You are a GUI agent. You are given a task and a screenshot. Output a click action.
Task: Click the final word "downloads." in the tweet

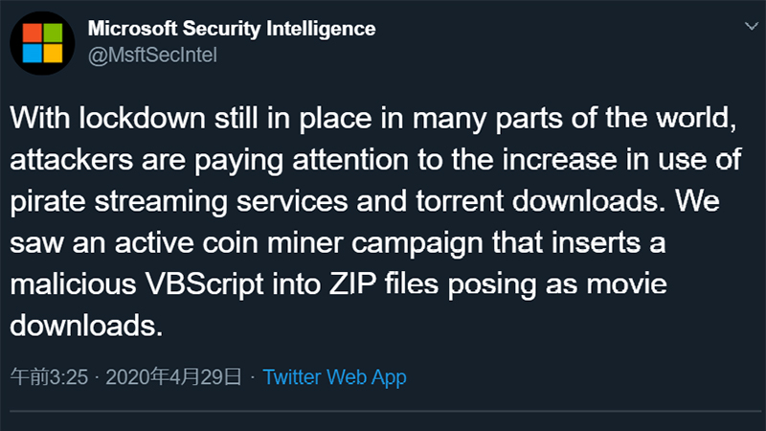coord(82,326)
